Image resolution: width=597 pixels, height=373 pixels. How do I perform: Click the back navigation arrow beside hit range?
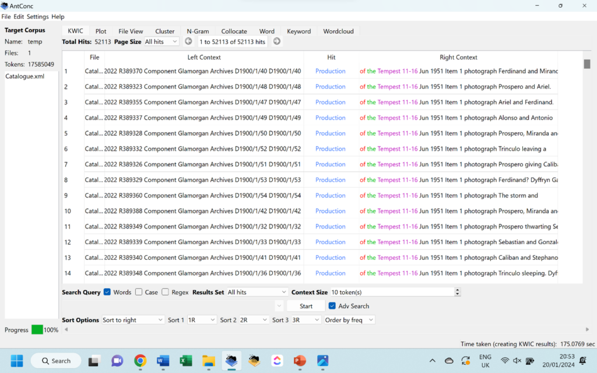coord(188,41)
